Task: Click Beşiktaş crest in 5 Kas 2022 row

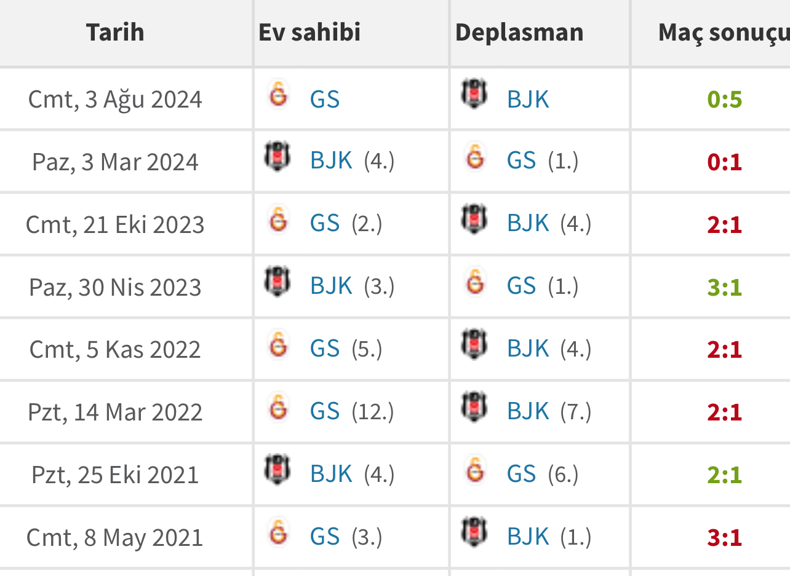Action: click(474, 345)
